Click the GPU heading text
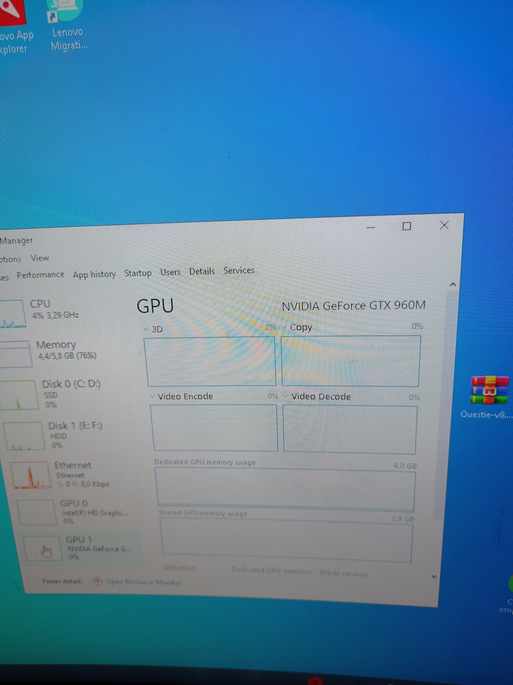Image resolution: width=513 pixels, height=685 pixels. tap(155, 306)
